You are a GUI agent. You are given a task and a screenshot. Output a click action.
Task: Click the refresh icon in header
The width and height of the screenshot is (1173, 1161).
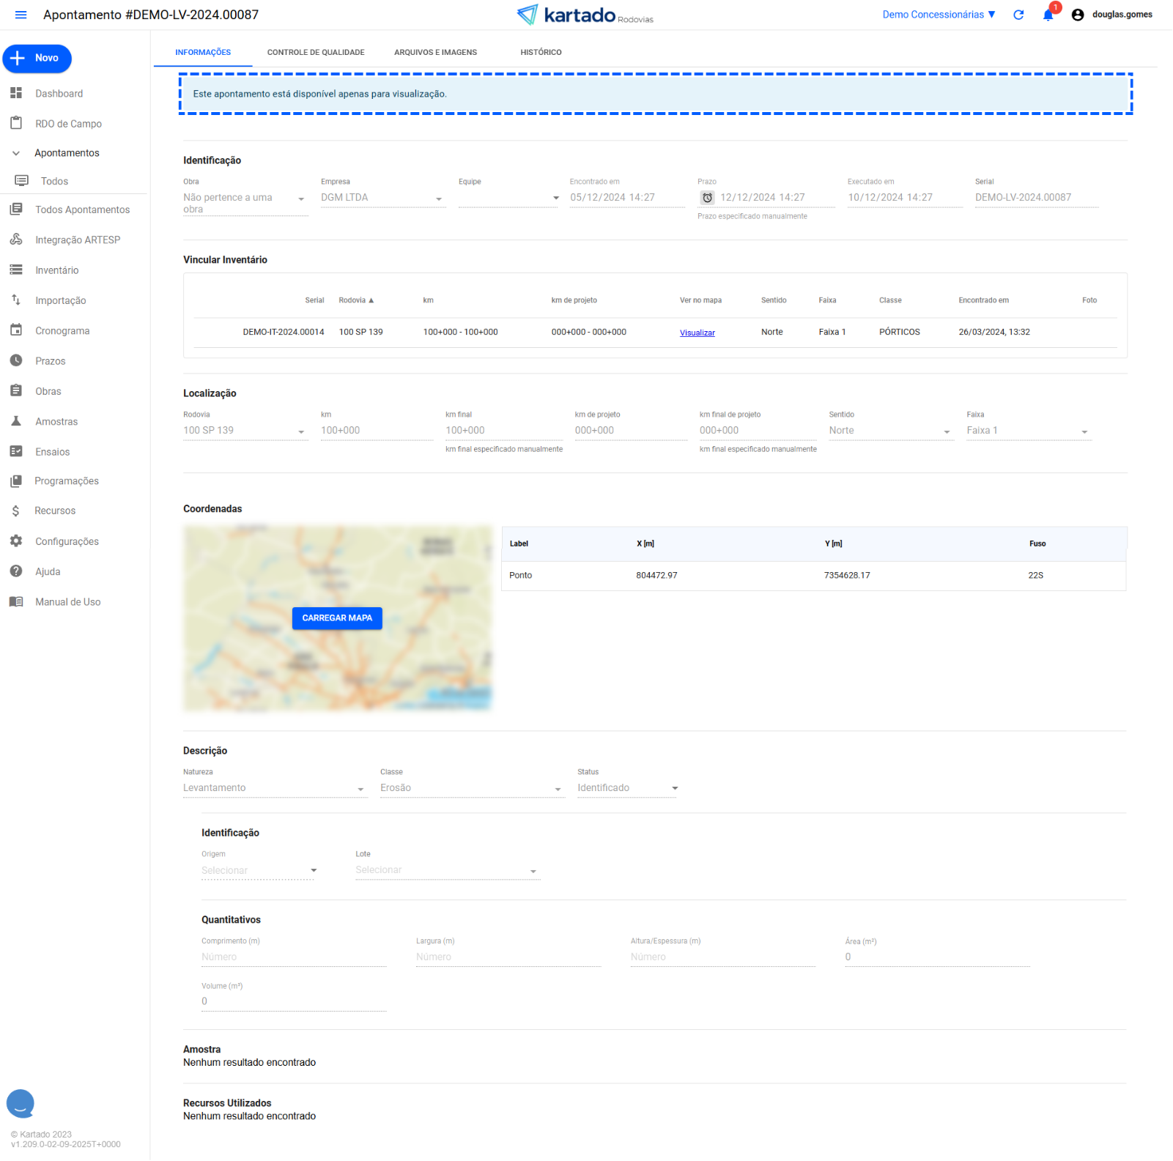1018,15
